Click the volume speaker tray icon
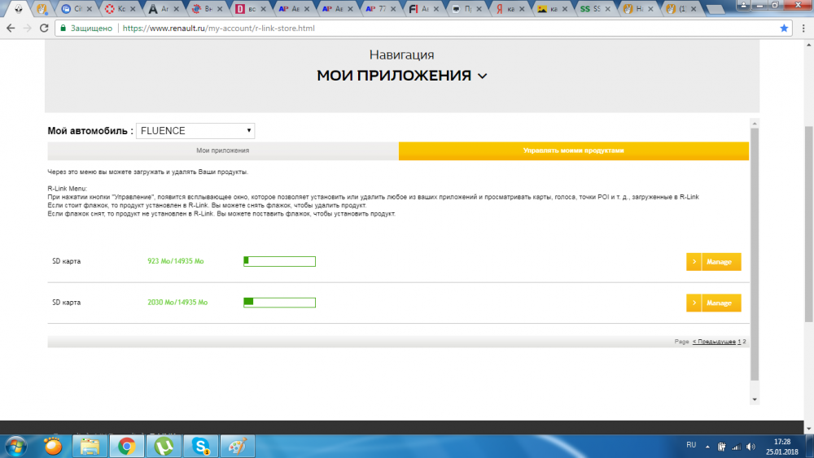This screenshot has height=458, width=814. pos(751,447)
